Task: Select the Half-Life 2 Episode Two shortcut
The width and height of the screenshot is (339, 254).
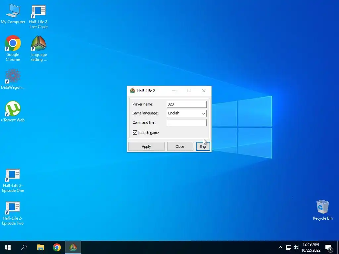Action: pyautogui.click(x=13, y=213)
